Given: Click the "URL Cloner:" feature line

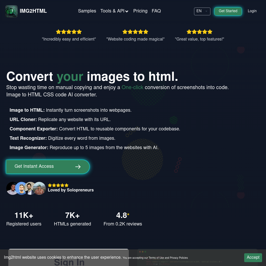Looking at the screenshot, I should point(60,119).
